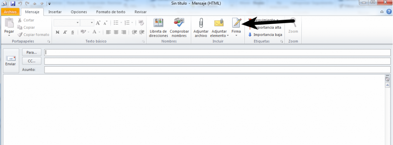The height and width of the screenshot is (145, 393).
Task: Set Importancia alta
Action: (x=265, y=28)
